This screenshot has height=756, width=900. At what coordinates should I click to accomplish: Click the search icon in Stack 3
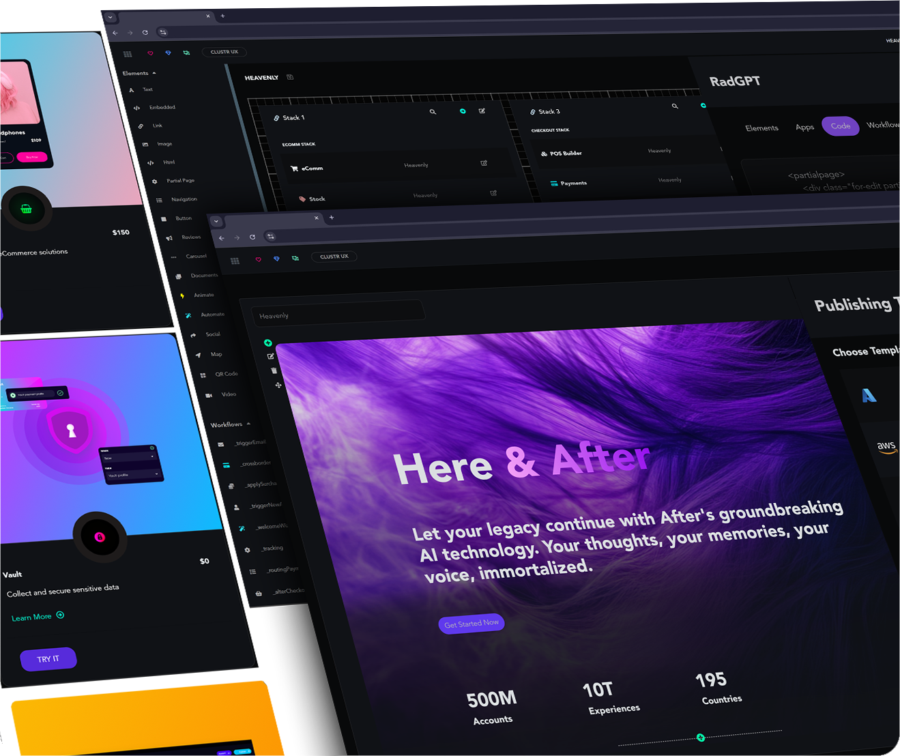click(x=675, y=106)
